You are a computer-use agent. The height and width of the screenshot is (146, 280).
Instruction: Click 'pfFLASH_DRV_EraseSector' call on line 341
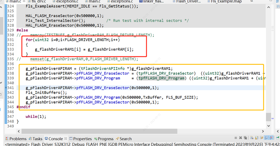[103, 88]
